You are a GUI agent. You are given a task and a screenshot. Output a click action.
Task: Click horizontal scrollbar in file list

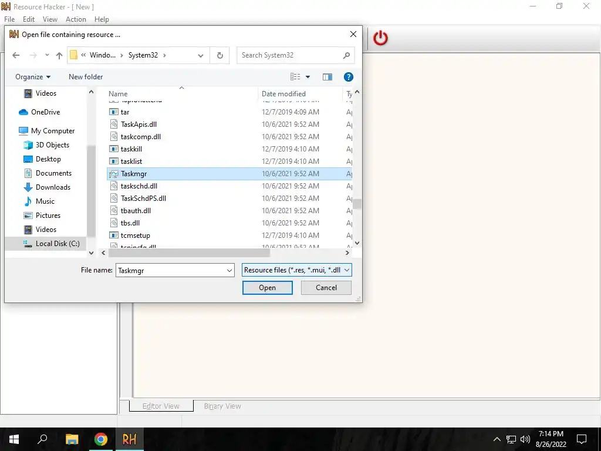(x=190, y=253)
